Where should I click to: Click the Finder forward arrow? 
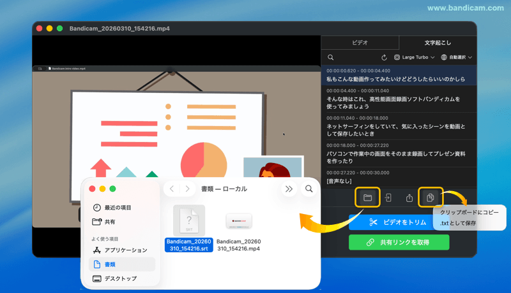coord(187,189)
